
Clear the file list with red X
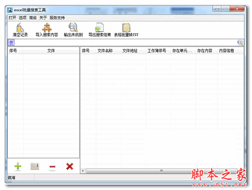point(70,166)
